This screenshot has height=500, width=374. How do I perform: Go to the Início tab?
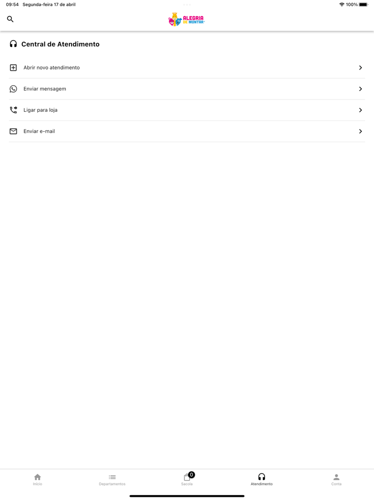37,479
